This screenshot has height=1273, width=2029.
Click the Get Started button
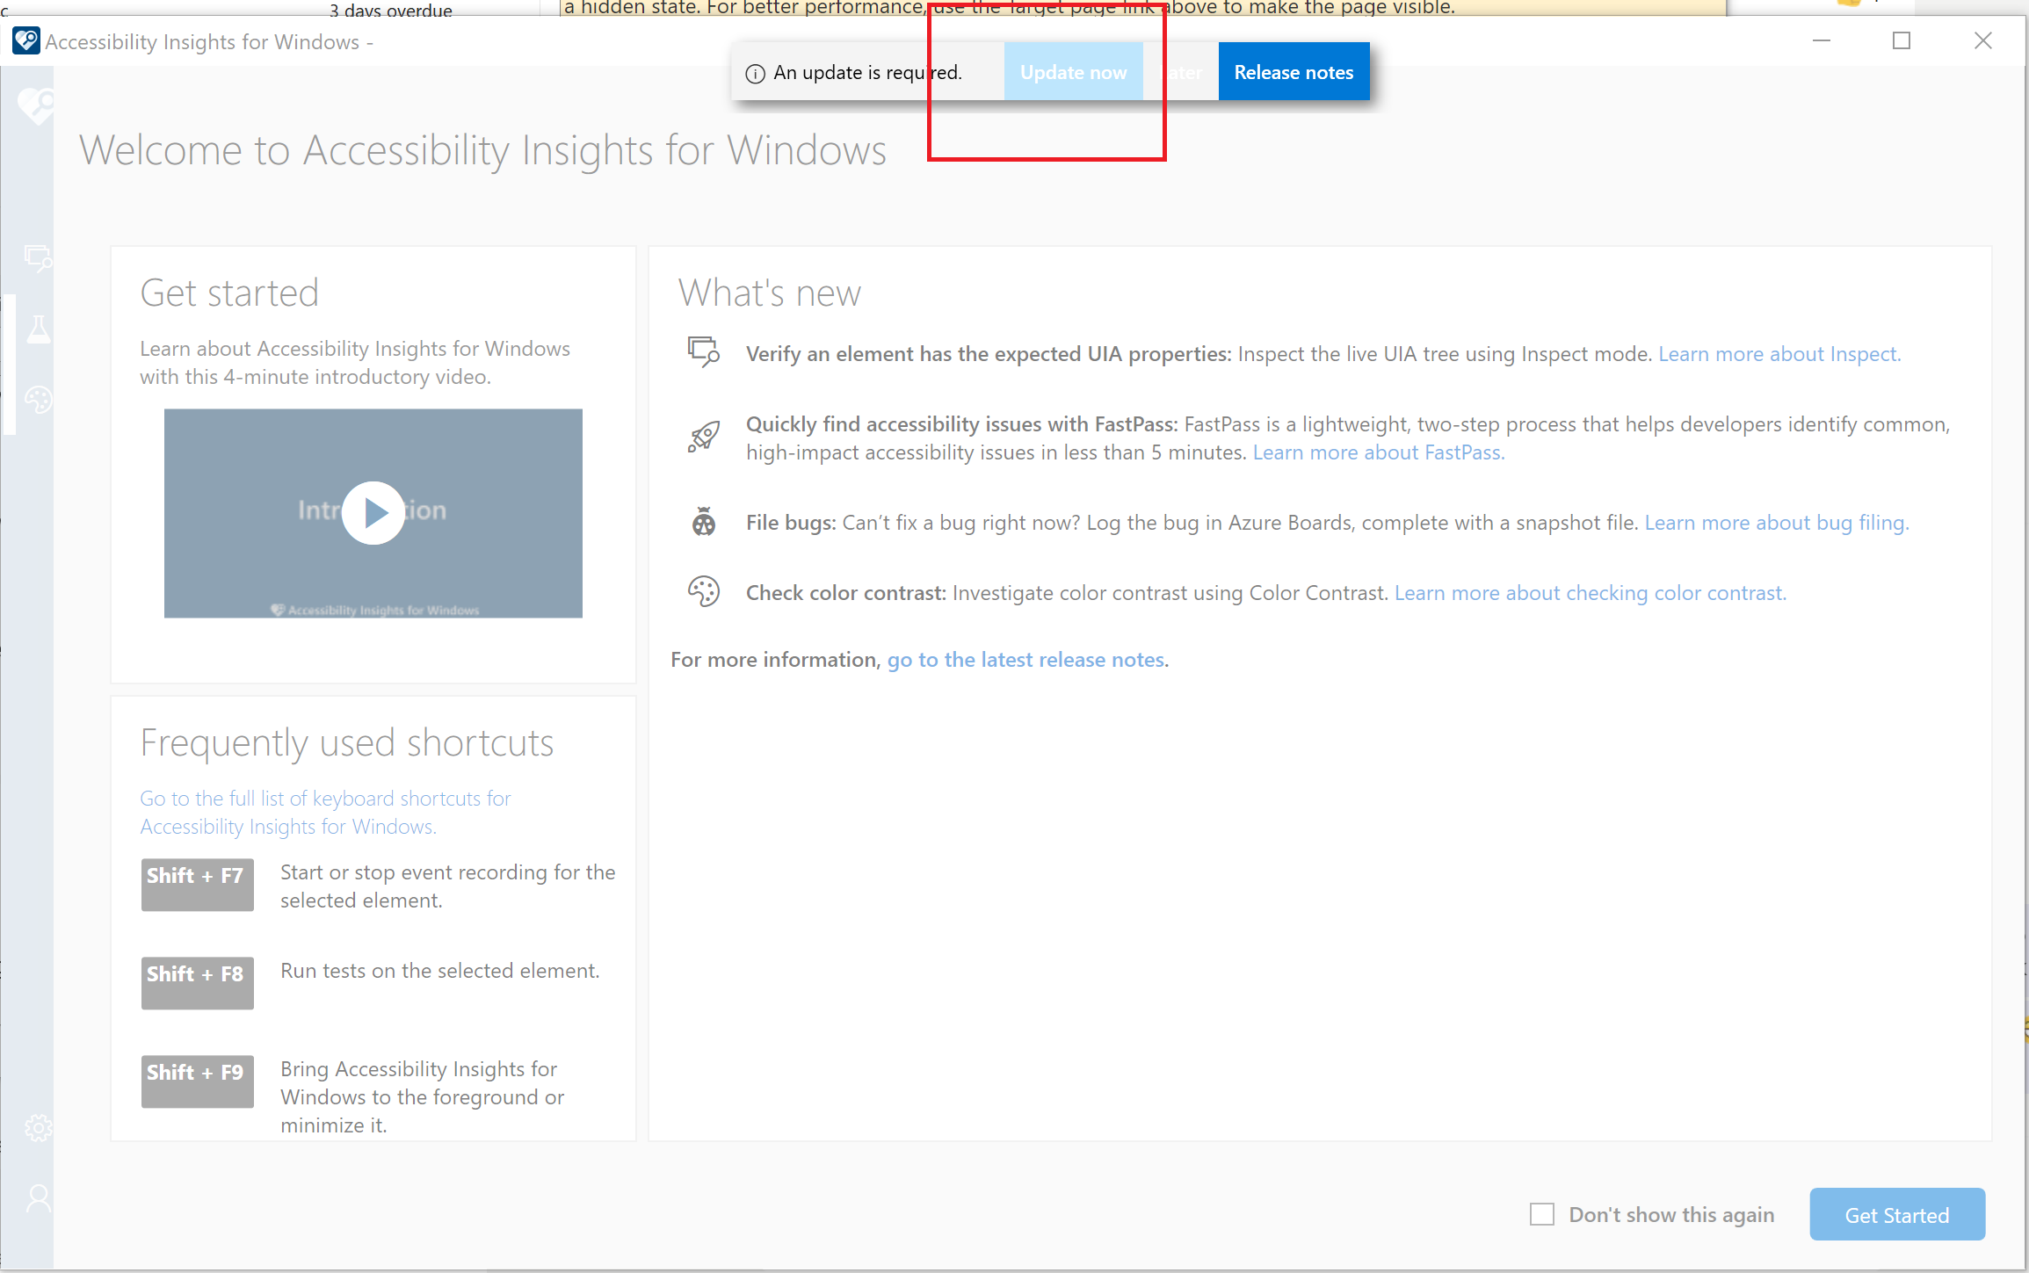(x=1896, y=1214)
